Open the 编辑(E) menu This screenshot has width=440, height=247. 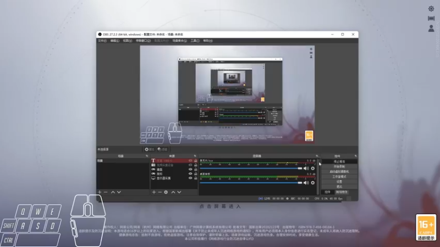coord(114,41)
